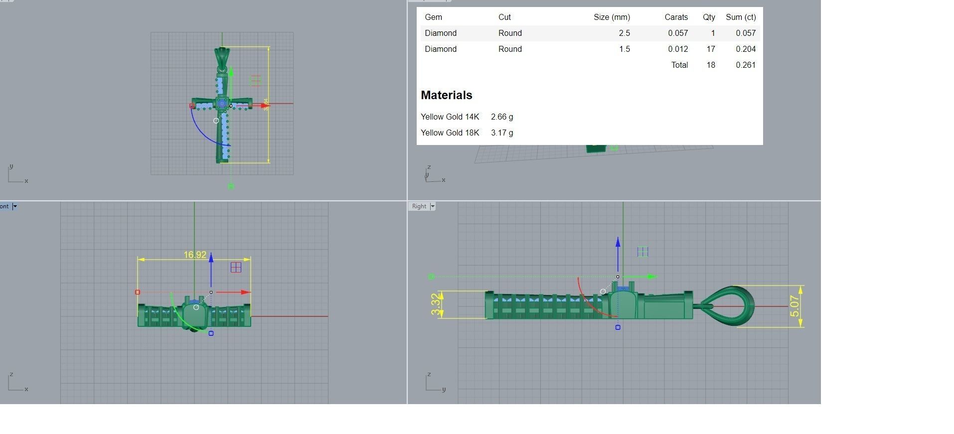Click the 0.204 sum value

click(746, 49)
